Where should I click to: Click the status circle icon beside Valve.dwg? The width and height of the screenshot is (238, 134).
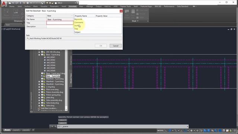[42, 106]
